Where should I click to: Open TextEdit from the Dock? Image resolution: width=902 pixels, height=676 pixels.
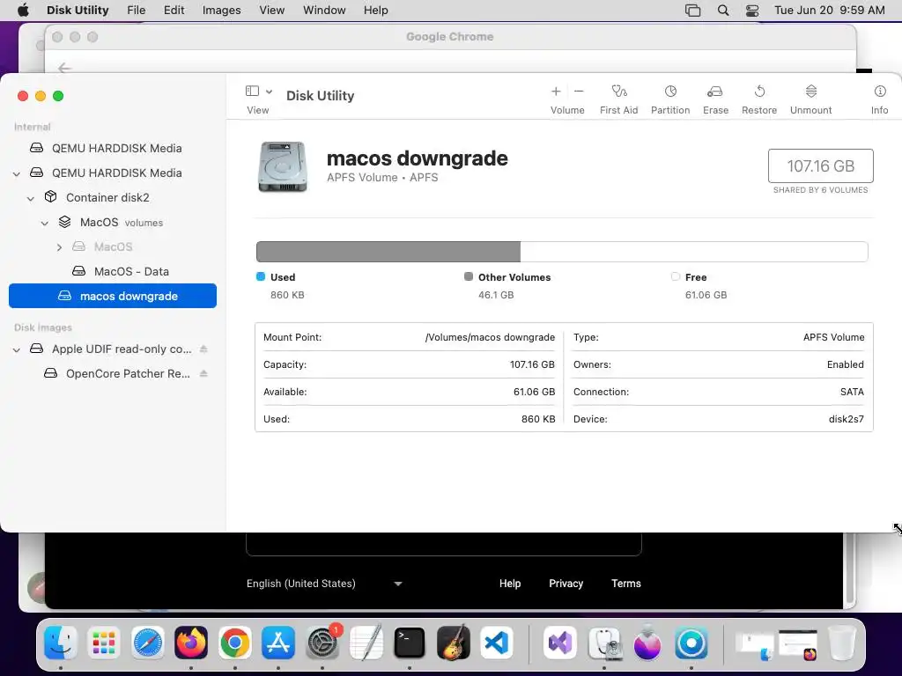click(366, 642)
